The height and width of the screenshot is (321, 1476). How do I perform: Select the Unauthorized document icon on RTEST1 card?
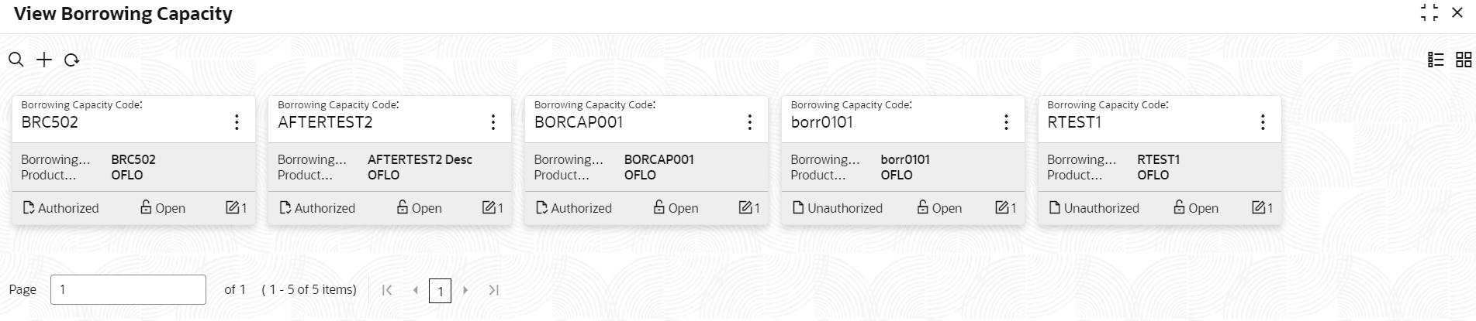(x=1054, y=207)
